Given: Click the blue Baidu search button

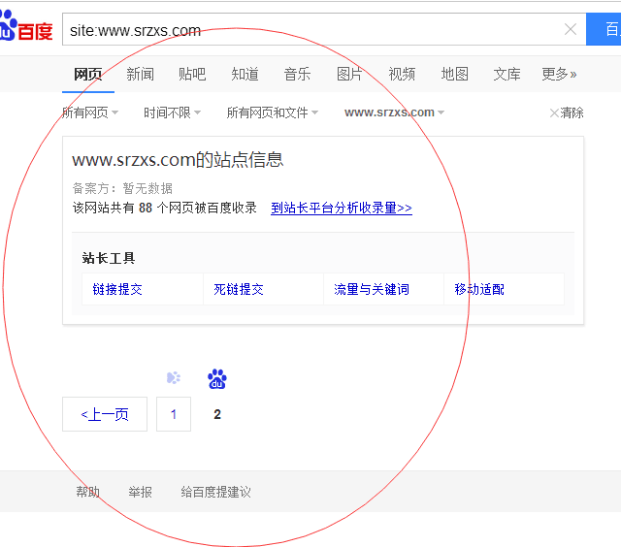Looking at the screenshot, I should click(x=605, y=29).
